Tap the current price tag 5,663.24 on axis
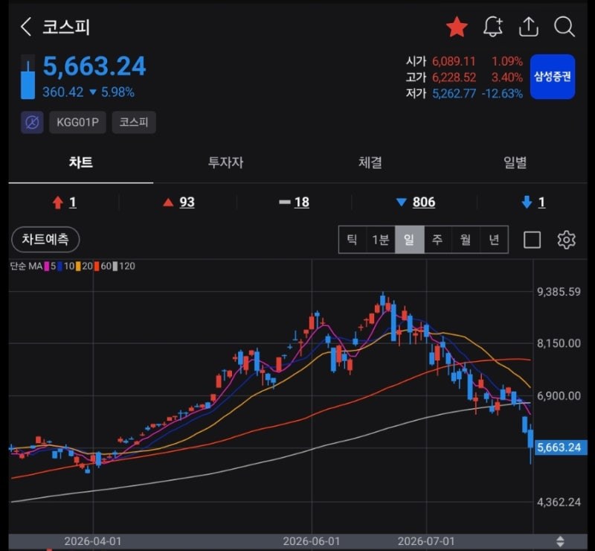 [561, 448]
